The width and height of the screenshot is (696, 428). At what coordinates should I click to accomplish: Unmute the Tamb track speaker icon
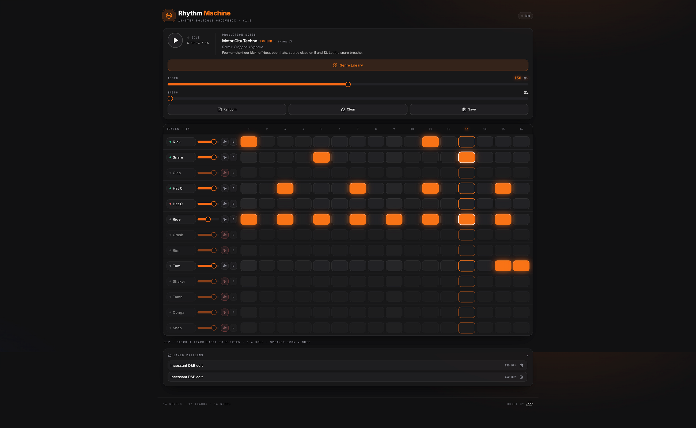pos(225,297)
